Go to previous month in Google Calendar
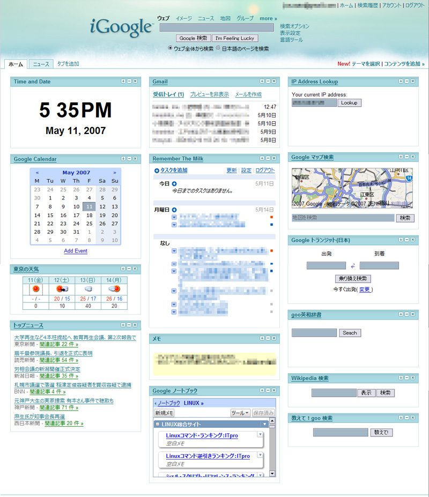The width and height of the screenshot is (429, 497). point(37,173)
